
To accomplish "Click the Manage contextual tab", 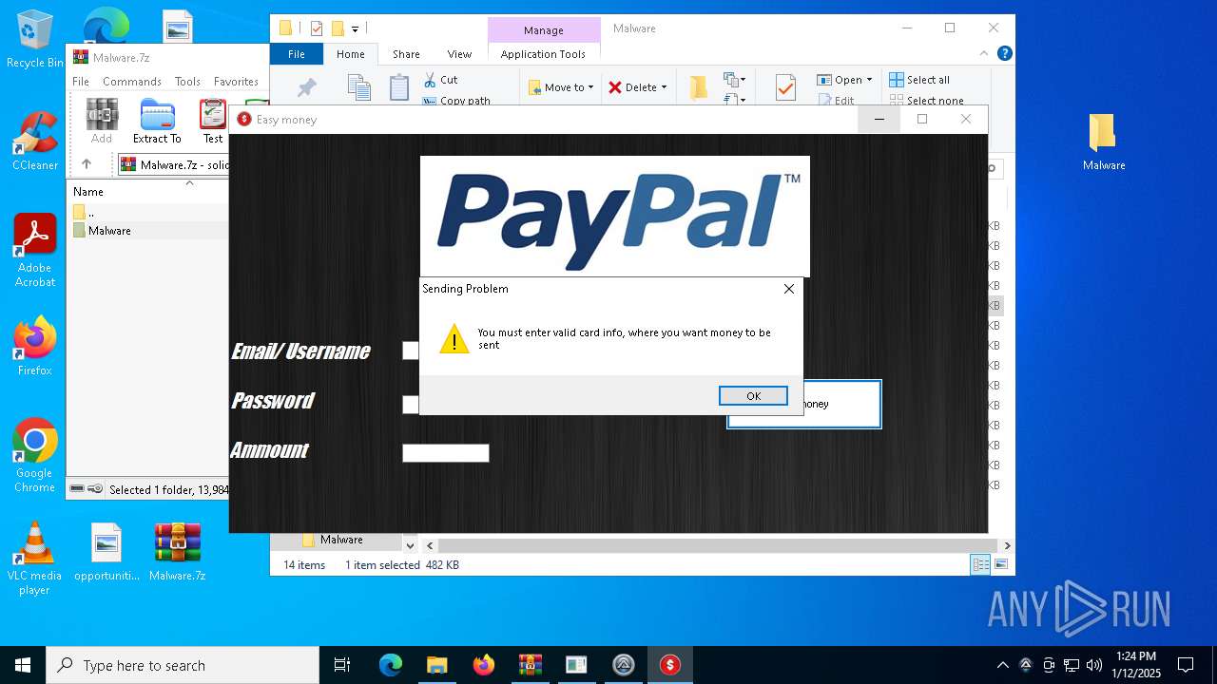I will (x=544, y=30).
